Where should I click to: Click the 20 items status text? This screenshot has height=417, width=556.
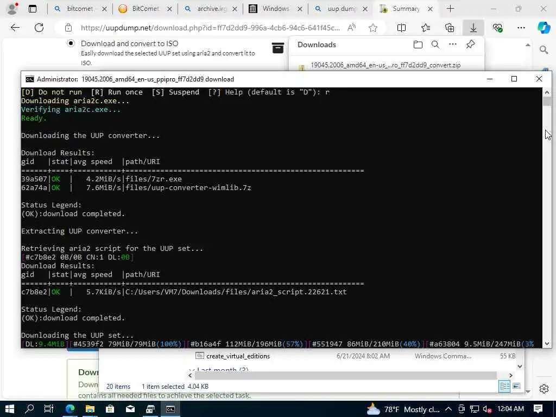click(118, 387)
